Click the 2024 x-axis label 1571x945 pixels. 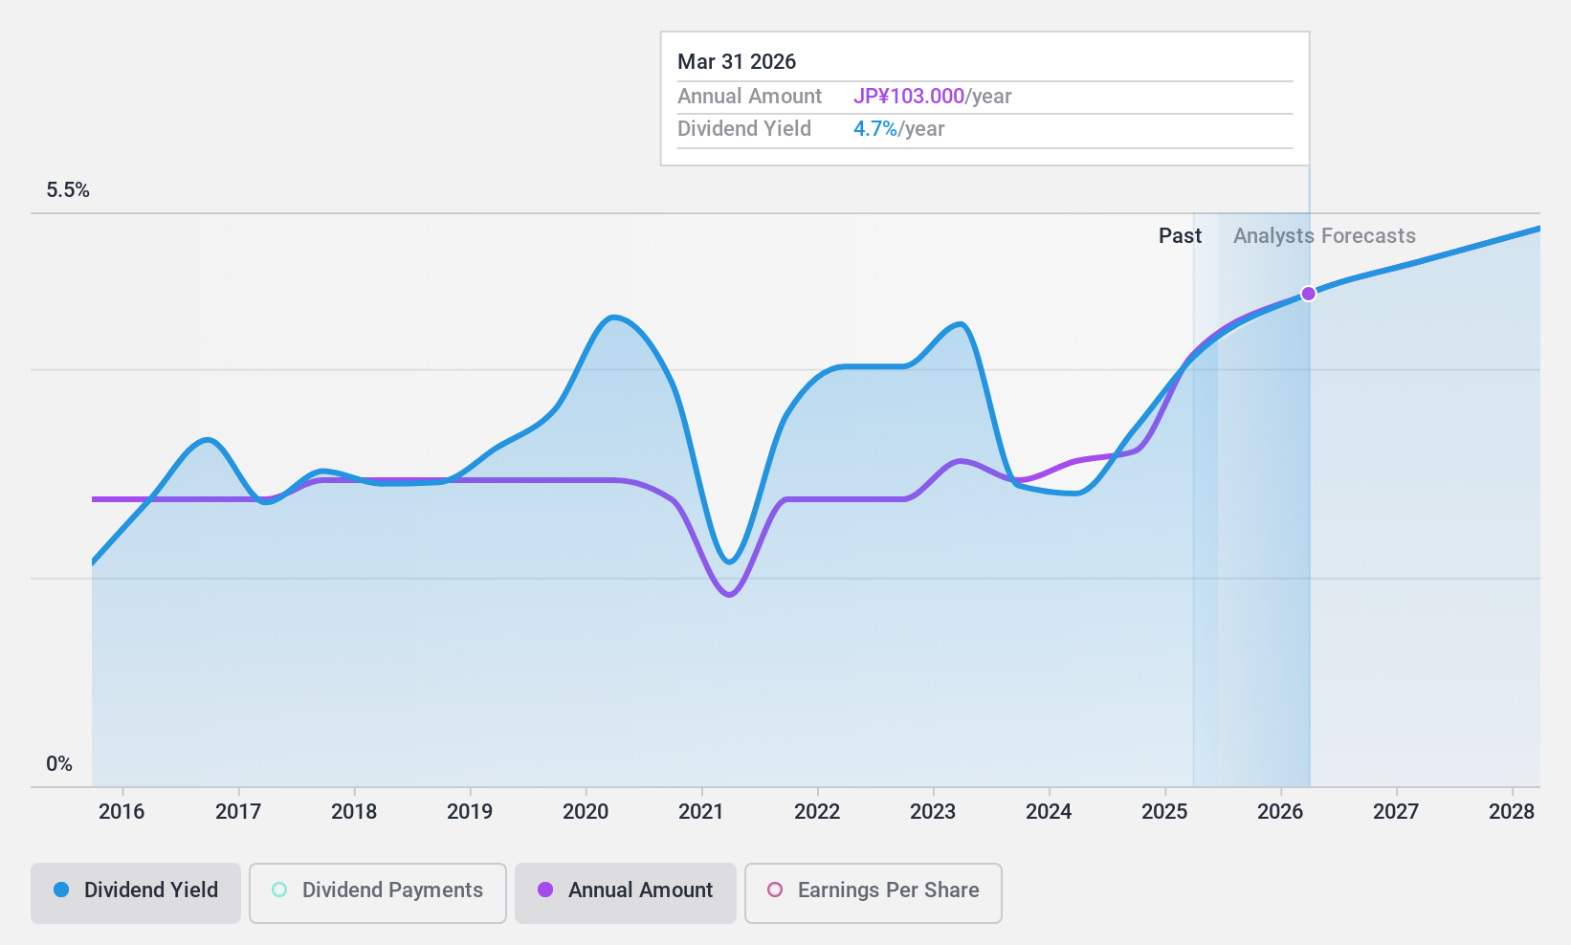(1049, 812)
